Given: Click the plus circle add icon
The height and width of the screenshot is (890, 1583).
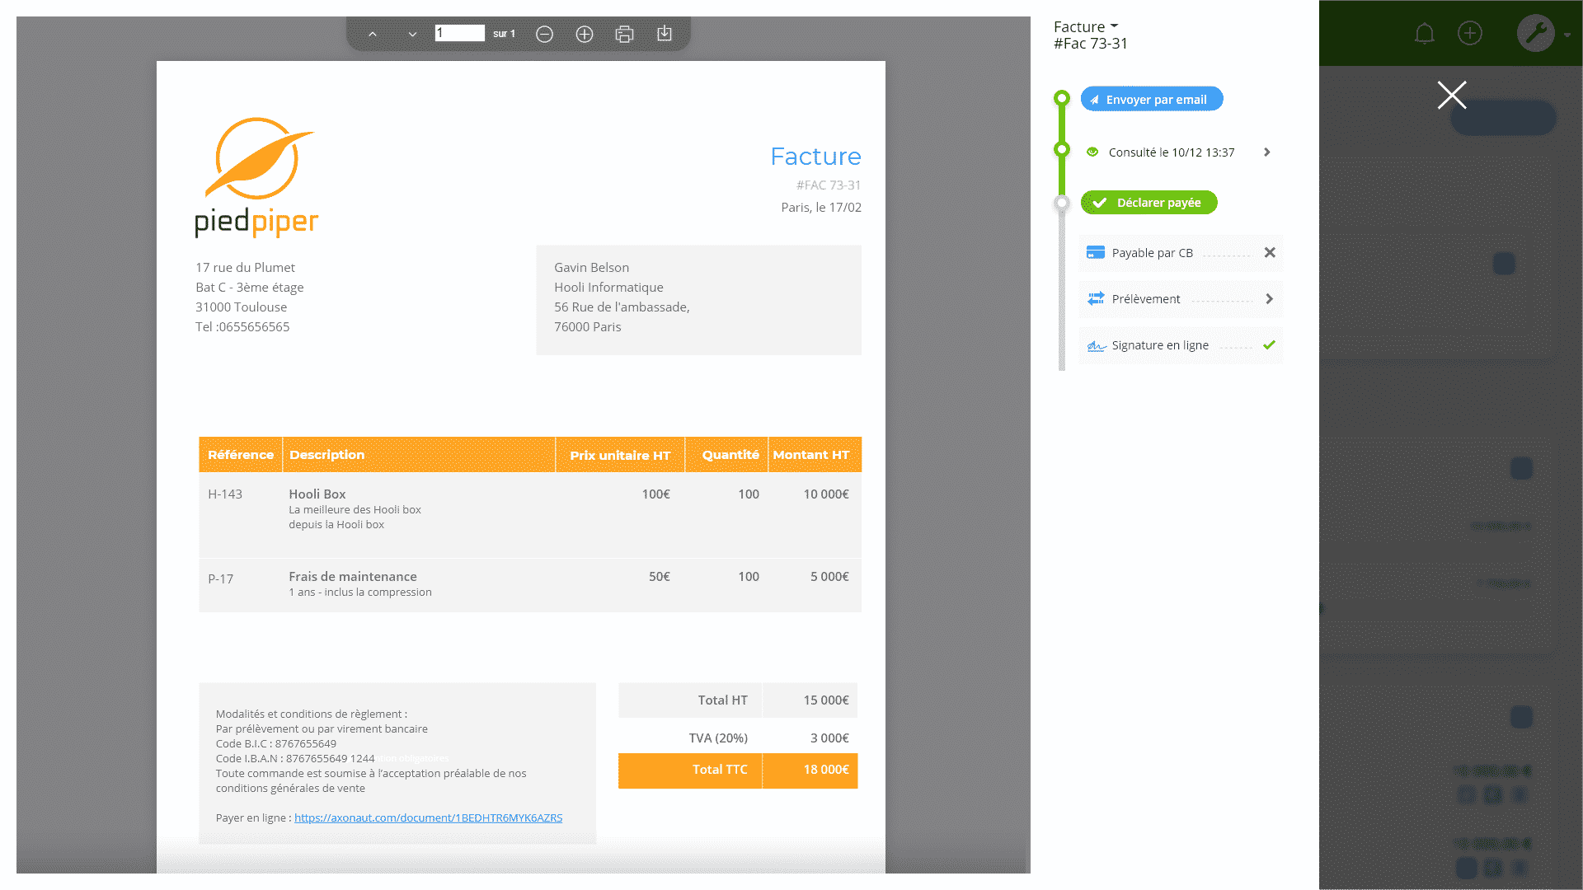Looking at the screenshot, I should pos(1469,33).
